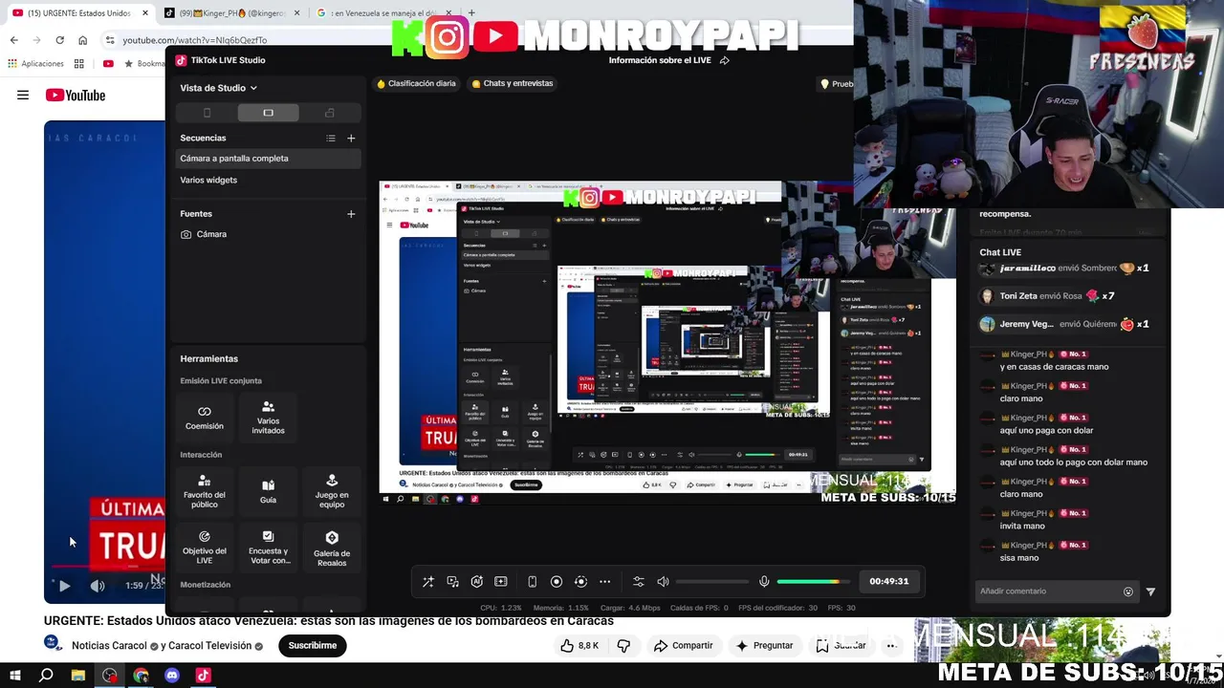Click the Añadir comentario input field
This screenshot has width=1224, height=688.
[x=1050, y=591]
